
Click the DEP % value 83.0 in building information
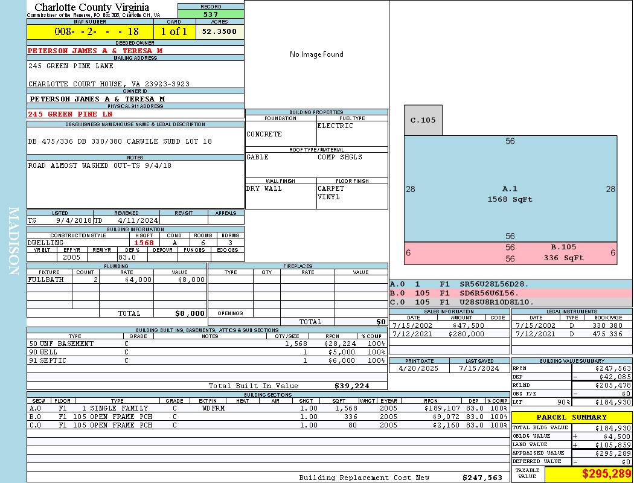coord(127,257)
